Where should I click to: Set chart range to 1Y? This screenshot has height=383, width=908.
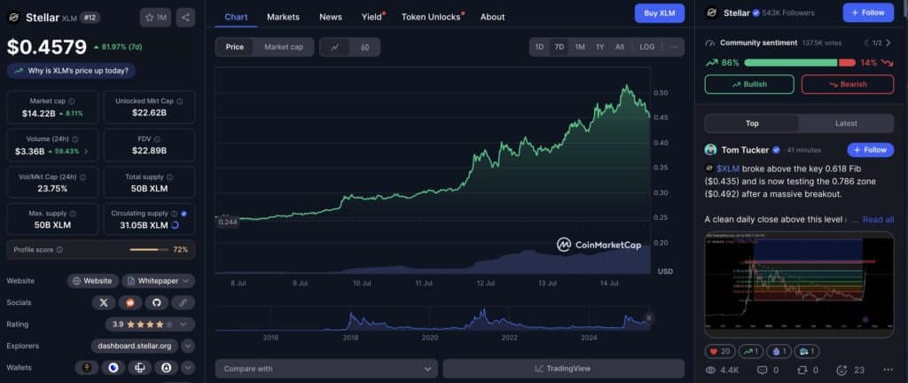click(600, 47)
